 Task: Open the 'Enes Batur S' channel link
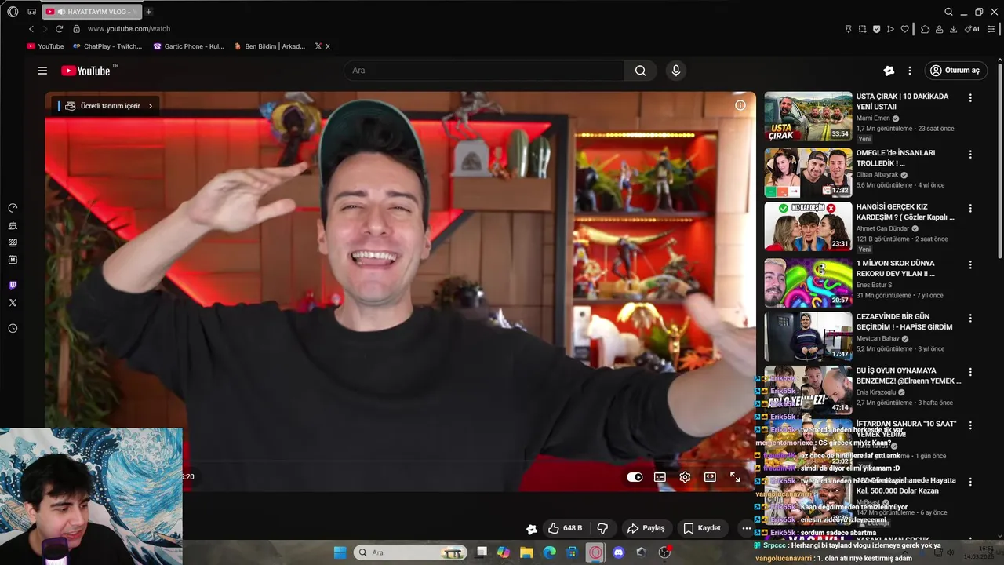tap(874, 285)
